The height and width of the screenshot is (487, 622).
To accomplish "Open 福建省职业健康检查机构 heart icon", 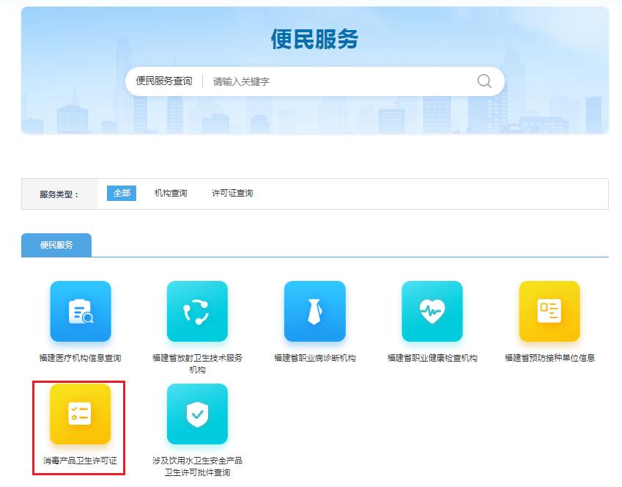I will pos(432,311).
